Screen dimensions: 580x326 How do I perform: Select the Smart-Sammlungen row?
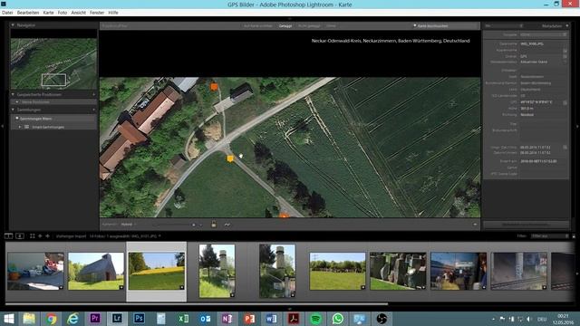(x=53, y=127)
